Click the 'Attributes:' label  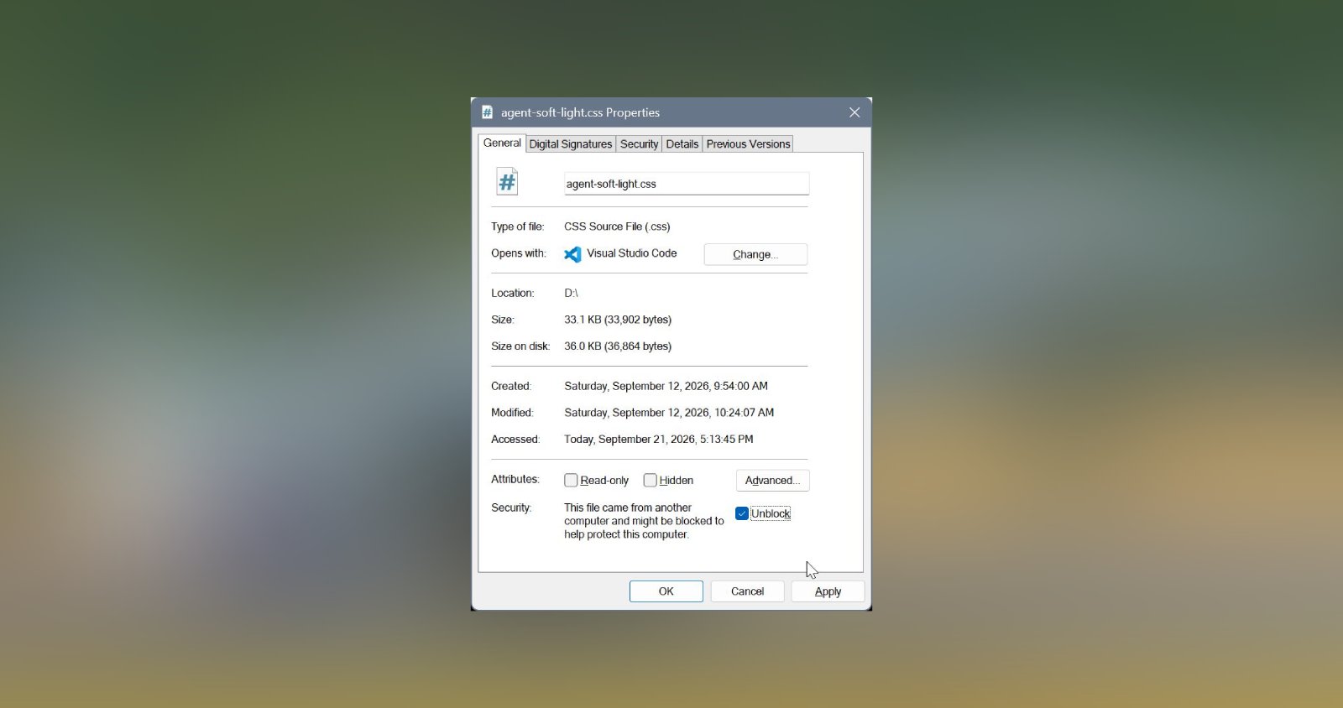point(515,479)
